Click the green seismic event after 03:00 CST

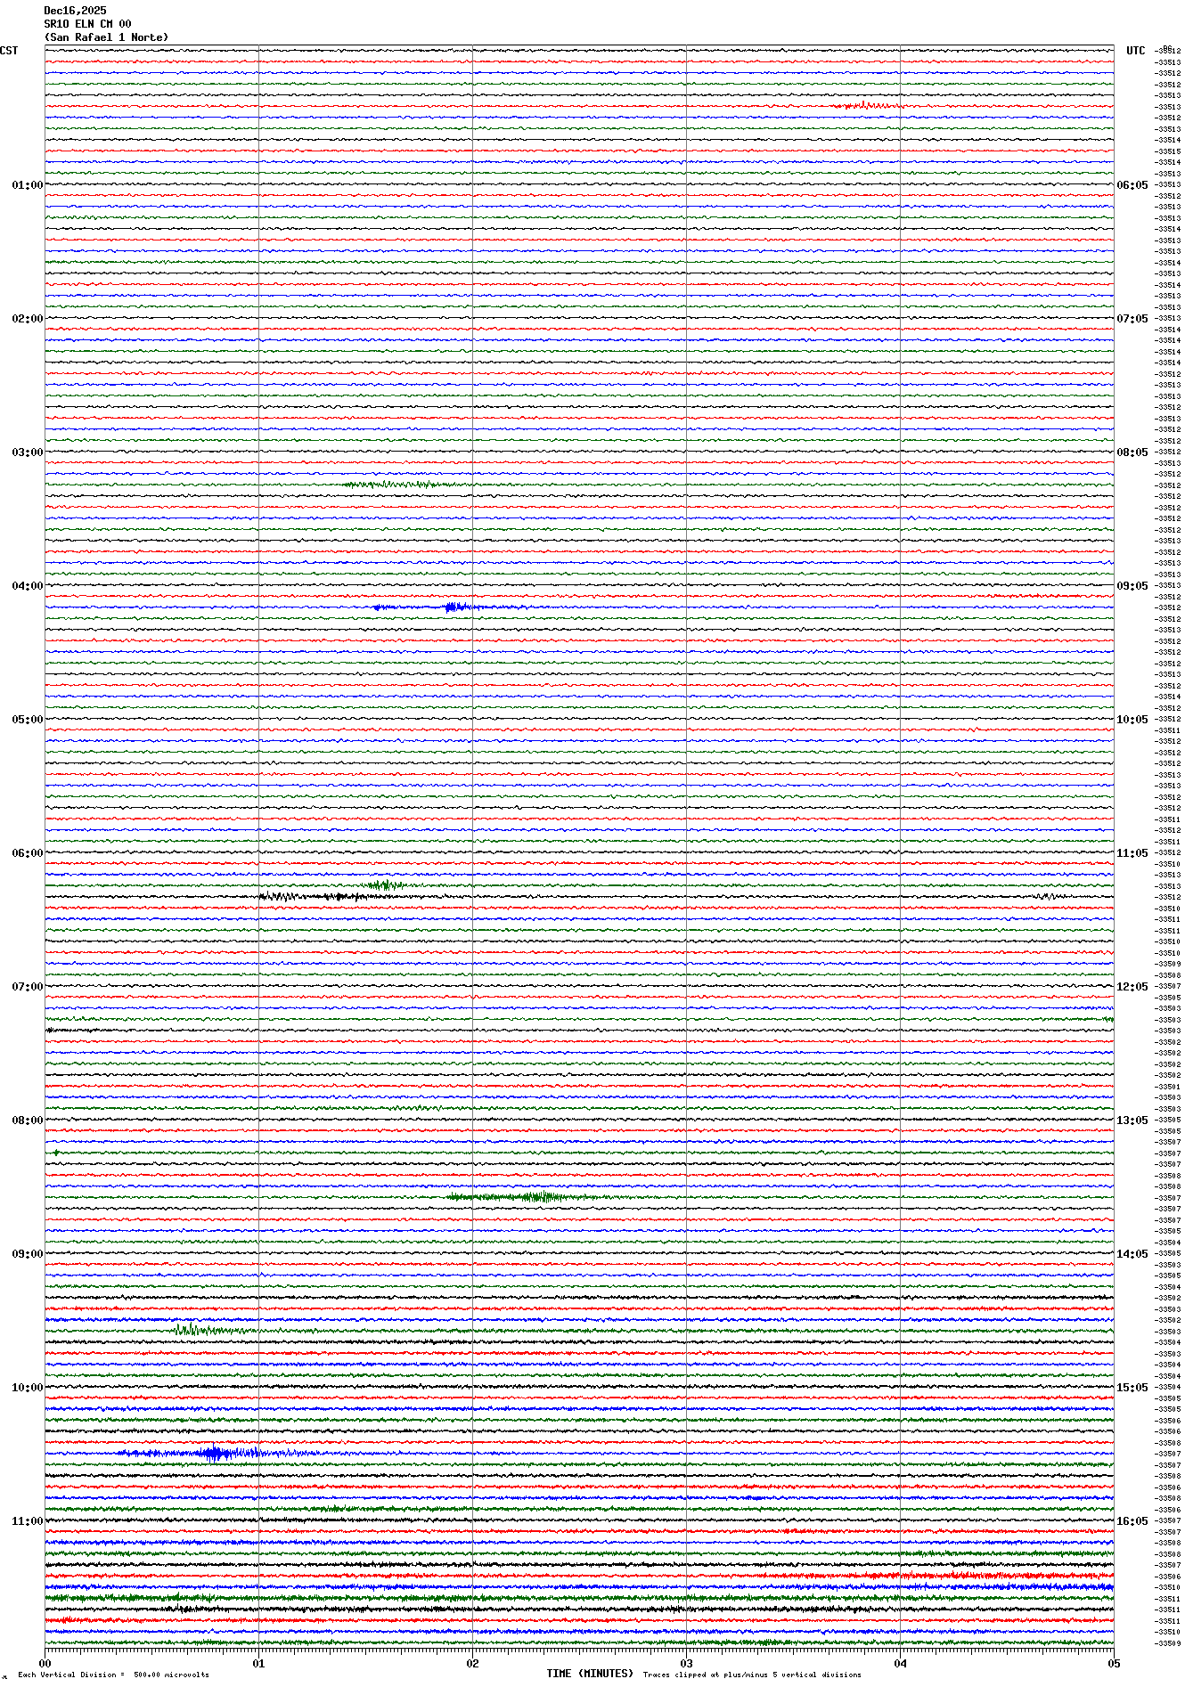pos(392,485)
